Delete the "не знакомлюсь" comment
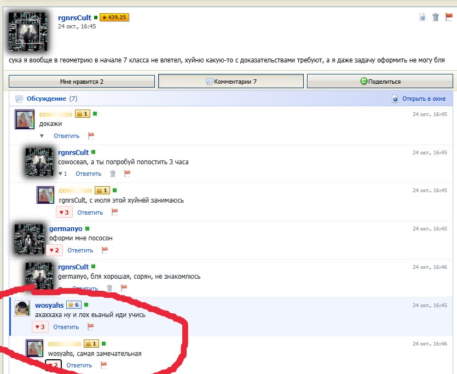The width and height of the screenshot is (457, 374). tap(109, 288)
